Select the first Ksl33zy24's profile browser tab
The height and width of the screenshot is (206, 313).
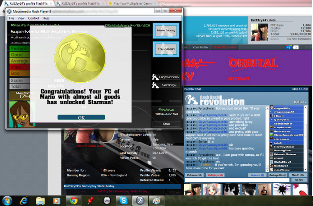(28, 3)
